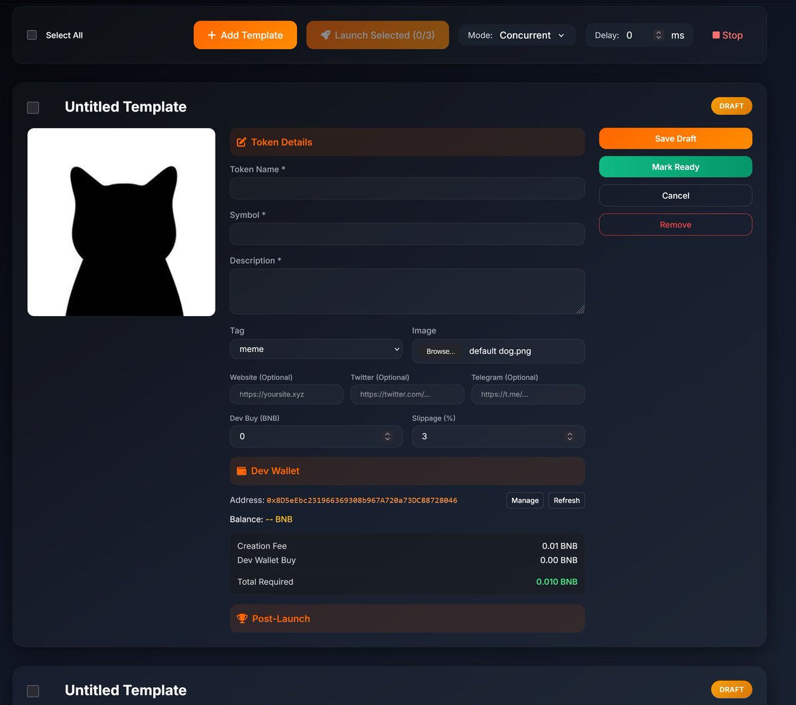Click the pencil icon on Token Details header

coord(241,141)
